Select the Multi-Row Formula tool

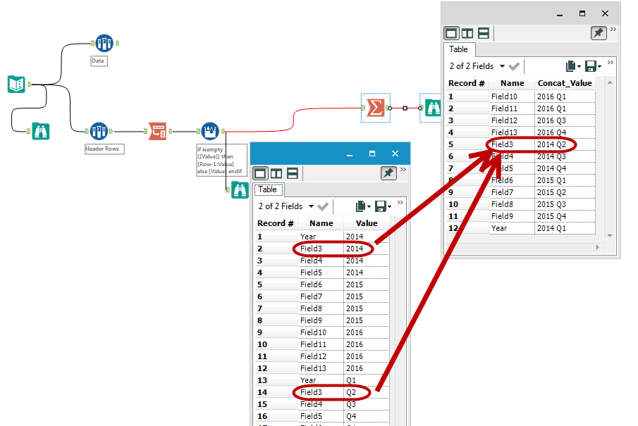210,131
